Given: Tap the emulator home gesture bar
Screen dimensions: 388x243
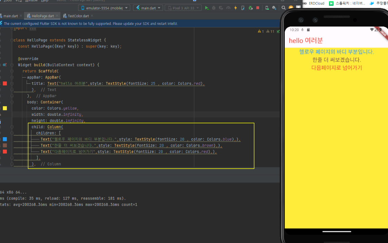Looking at the screenshot, I should [337, 232].
